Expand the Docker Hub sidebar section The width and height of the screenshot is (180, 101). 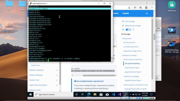point(57,80)
